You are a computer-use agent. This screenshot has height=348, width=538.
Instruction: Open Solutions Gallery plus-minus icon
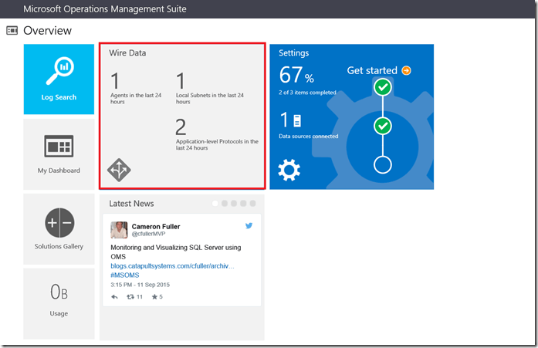[x=59, y=223]
